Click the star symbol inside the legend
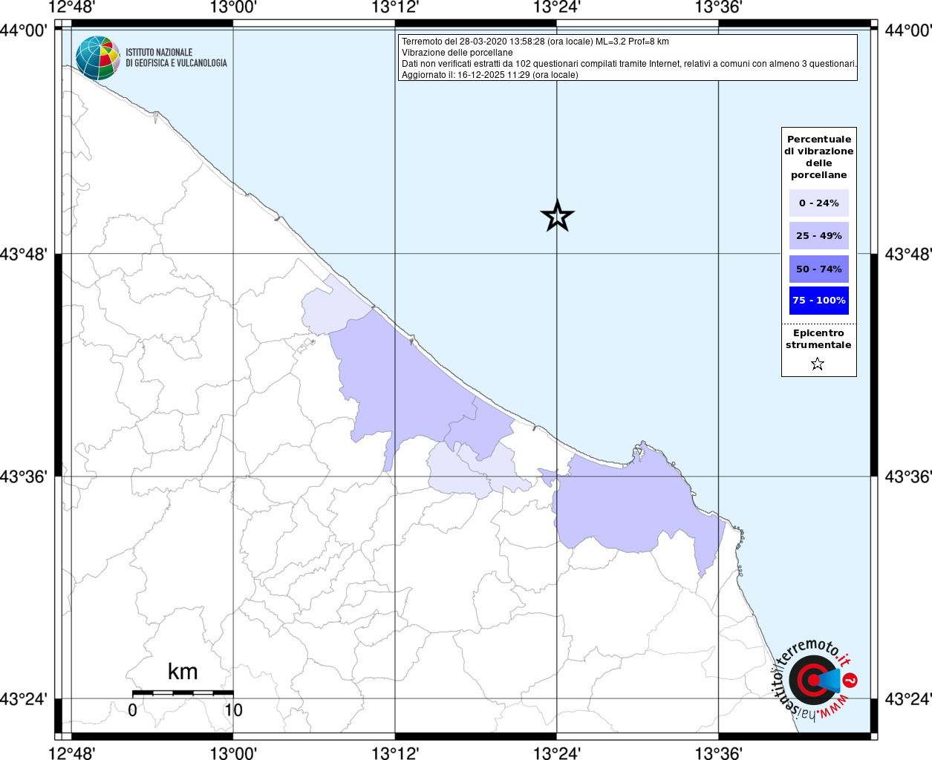Viewport: 932px width, 760px height. tap(818, 364)
